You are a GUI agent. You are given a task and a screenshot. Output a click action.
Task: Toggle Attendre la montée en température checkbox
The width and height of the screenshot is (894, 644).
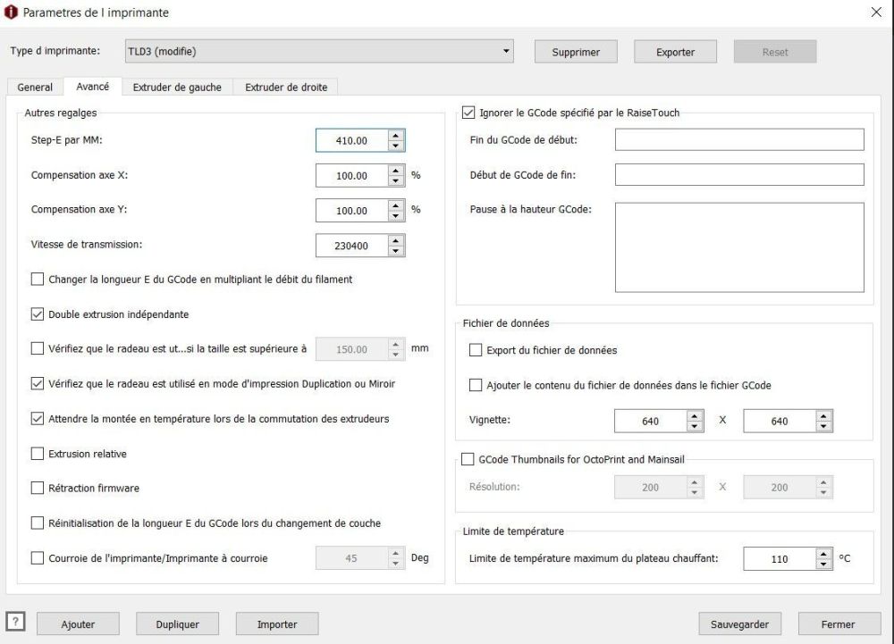[x=37, y=419]
